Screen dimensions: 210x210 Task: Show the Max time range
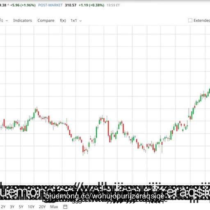point(54,207)
